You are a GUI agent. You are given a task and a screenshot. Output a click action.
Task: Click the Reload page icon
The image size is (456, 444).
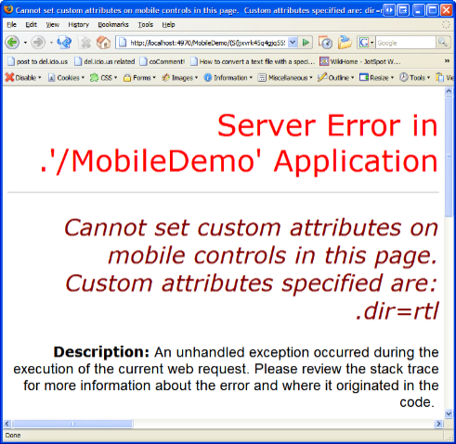coord(64,43)
